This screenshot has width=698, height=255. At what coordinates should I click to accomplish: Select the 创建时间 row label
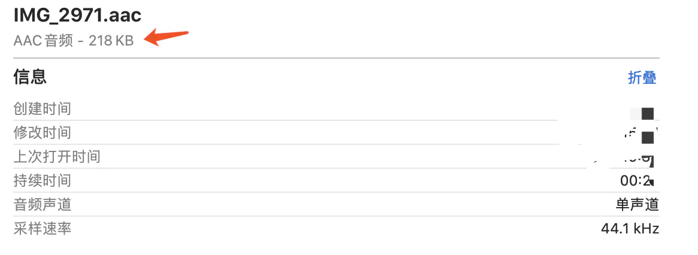[43, 108]
